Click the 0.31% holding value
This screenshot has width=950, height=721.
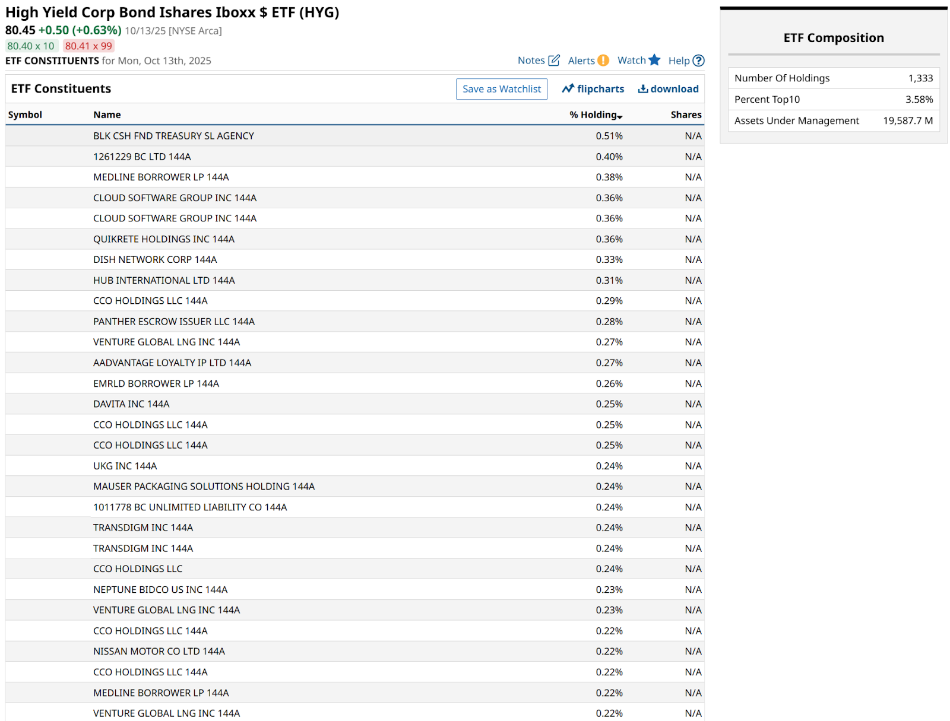pos(609,280)
